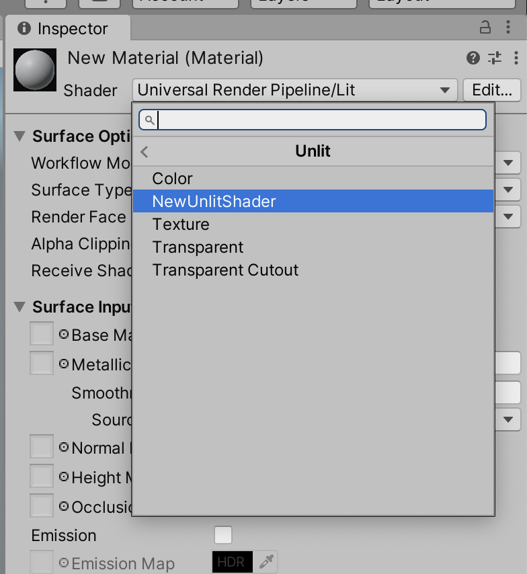Collapse the Surface Options section
This screenshot has height=574, width=527.
[19, 136]
